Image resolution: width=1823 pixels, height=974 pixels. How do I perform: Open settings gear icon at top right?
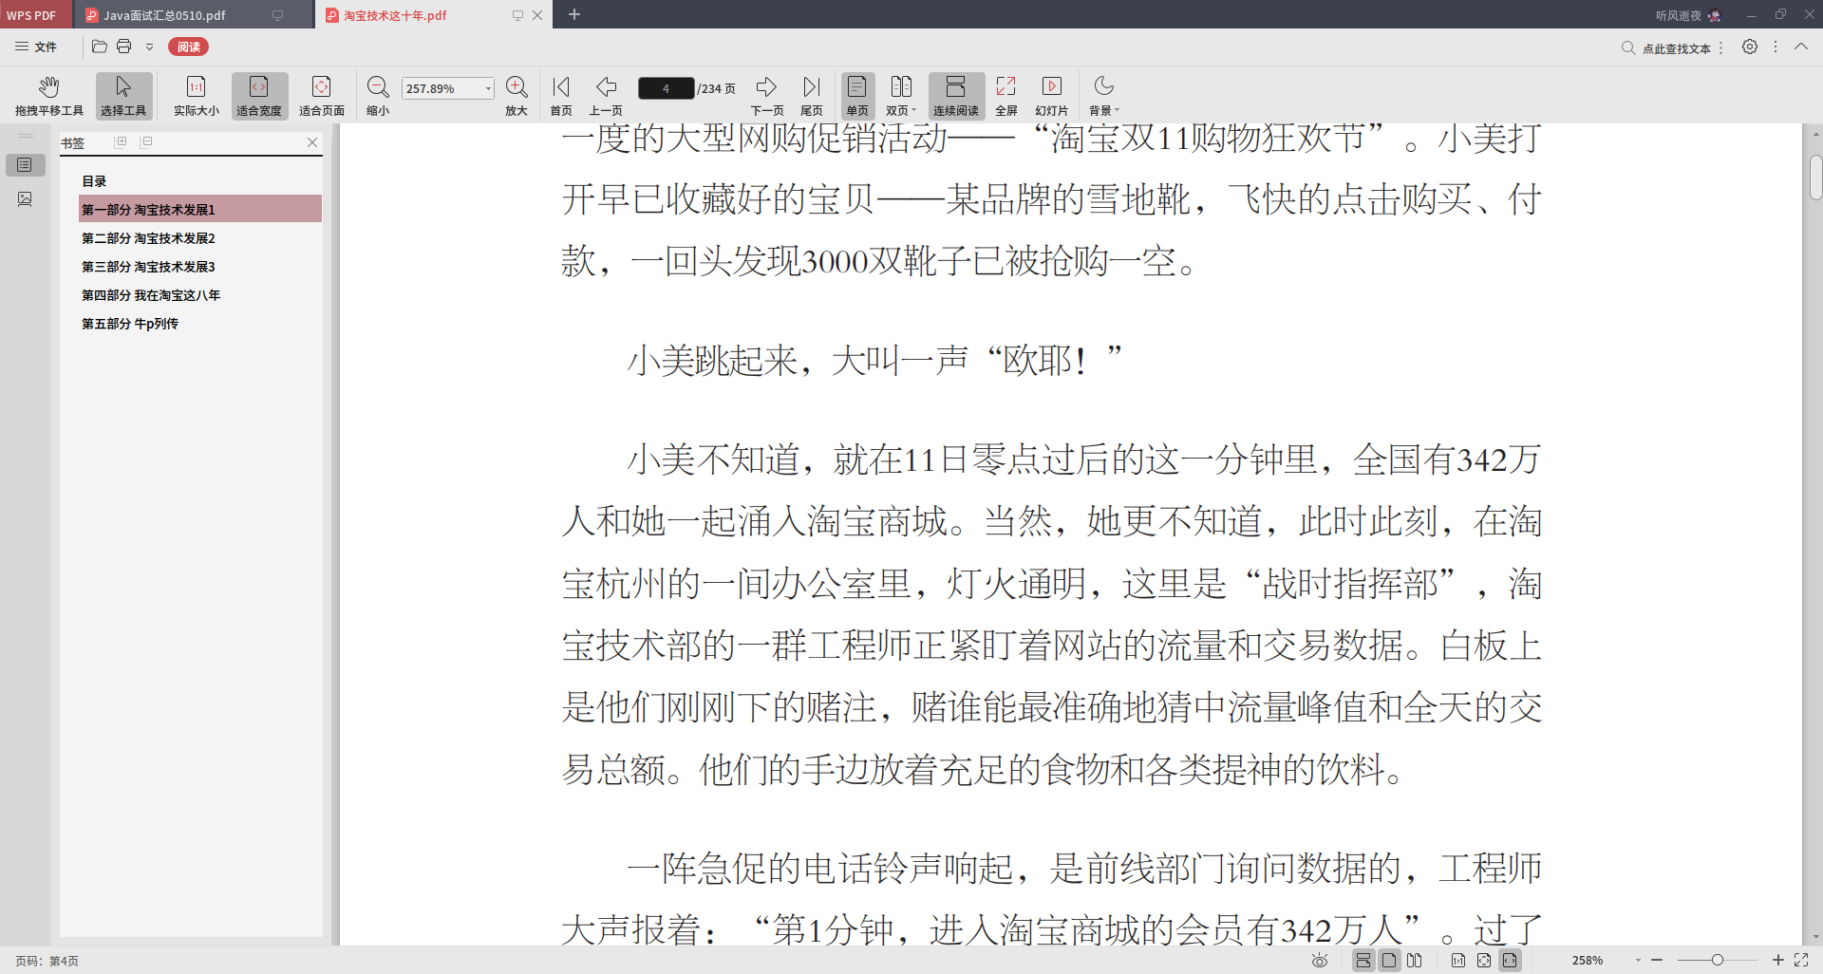point(1750,47)
